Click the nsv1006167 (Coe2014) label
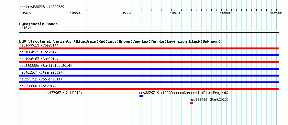This screenshot has width=288, height=125. tap(39, 59)
